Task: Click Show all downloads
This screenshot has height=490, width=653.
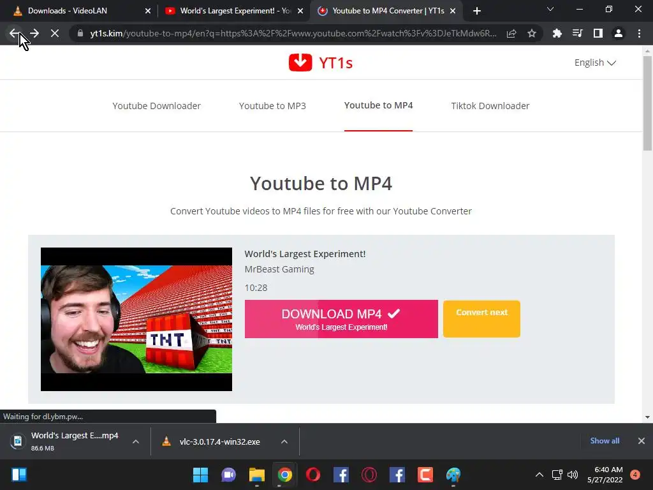Action: [x=605, y=441]
